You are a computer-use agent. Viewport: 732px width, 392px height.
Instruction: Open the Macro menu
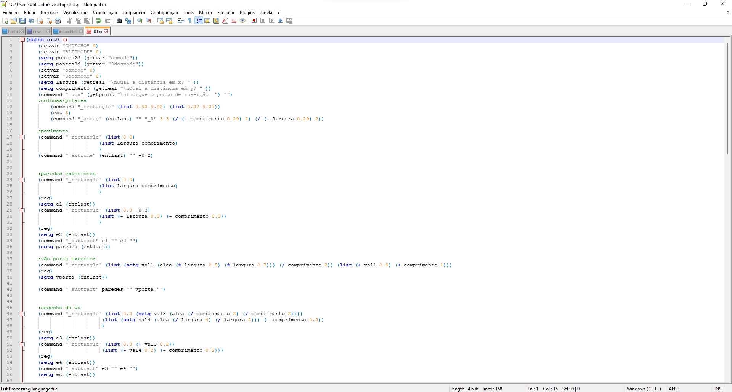click(x=205, y=13)
